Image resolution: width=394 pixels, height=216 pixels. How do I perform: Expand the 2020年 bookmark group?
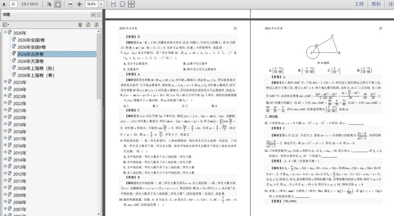(5, 117)
